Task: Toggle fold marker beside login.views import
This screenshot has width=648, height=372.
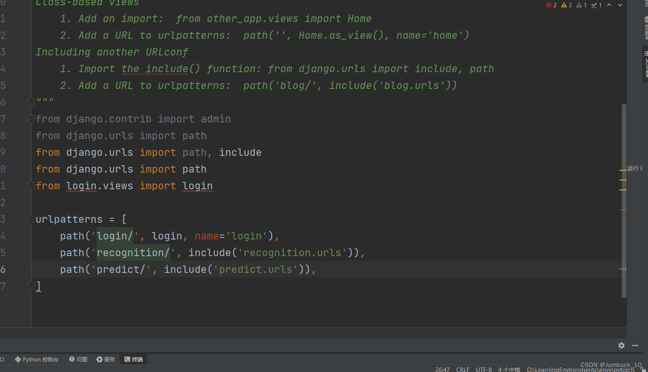Action: pos(31,186)
